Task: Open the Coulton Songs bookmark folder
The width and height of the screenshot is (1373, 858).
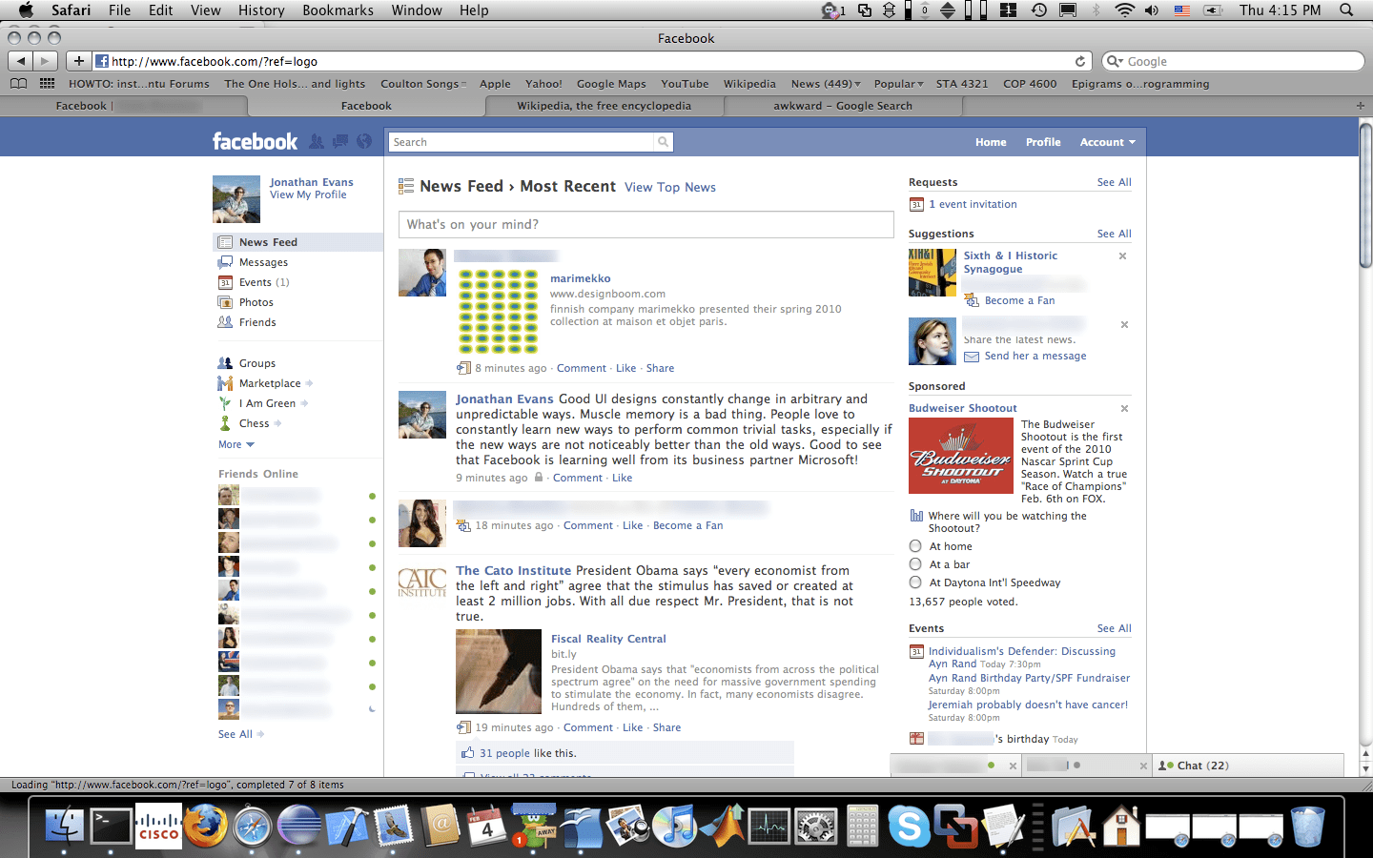Action: coord(423,84)
